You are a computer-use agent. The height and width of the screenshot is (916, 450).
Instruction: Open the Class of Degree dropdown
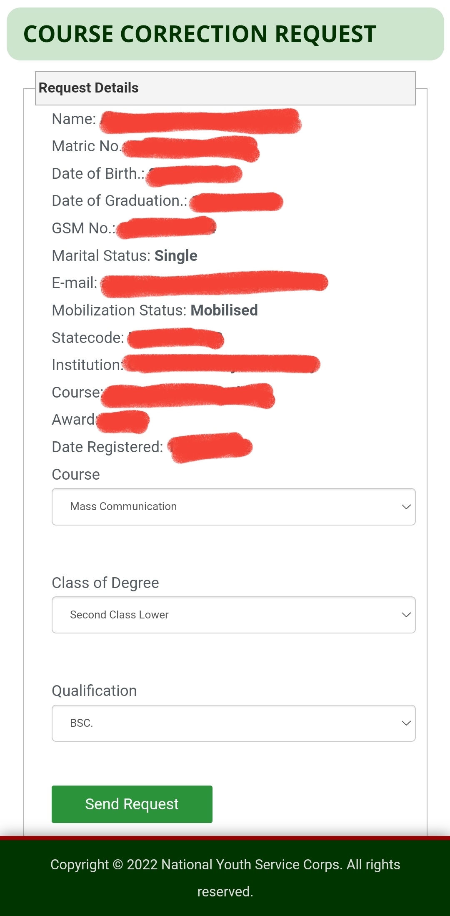click(x=233, y=615)
